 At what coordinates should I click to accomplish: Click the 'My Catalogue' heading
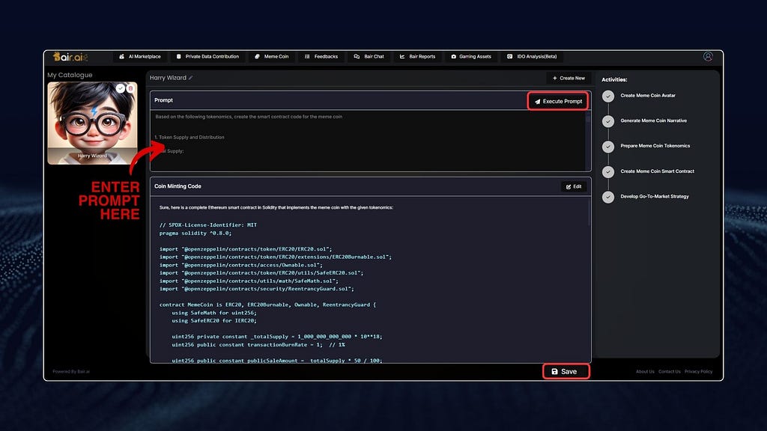click(x=70, y=75)
